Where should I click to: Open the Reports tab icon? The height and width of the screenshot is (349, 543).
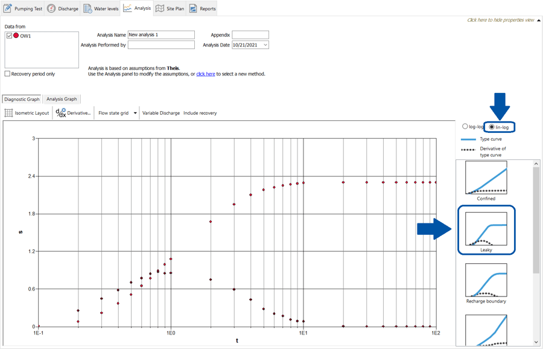(x=193, y=8)
